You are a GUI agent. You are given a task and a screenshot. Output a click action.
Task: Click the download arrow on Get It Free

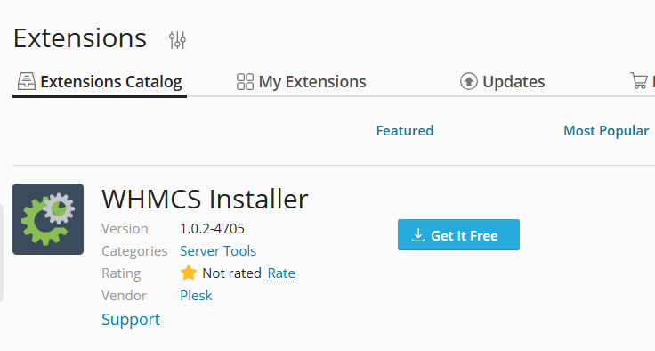(x=417, y=235)
